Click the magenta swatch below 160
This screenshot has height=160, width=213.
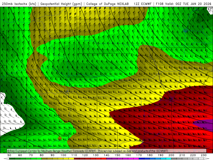pos(131,158)
